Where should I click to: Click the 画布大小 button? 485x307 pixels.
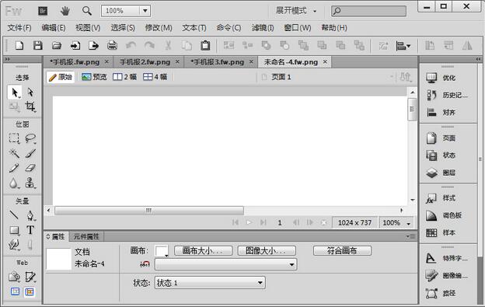click(203, 251)
